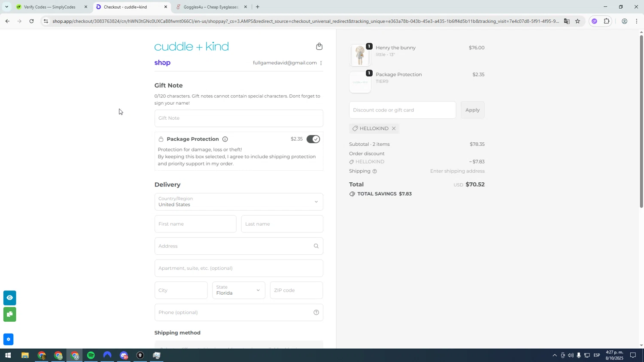Open account options three-dot menu beside email

[x=321, y=63]
